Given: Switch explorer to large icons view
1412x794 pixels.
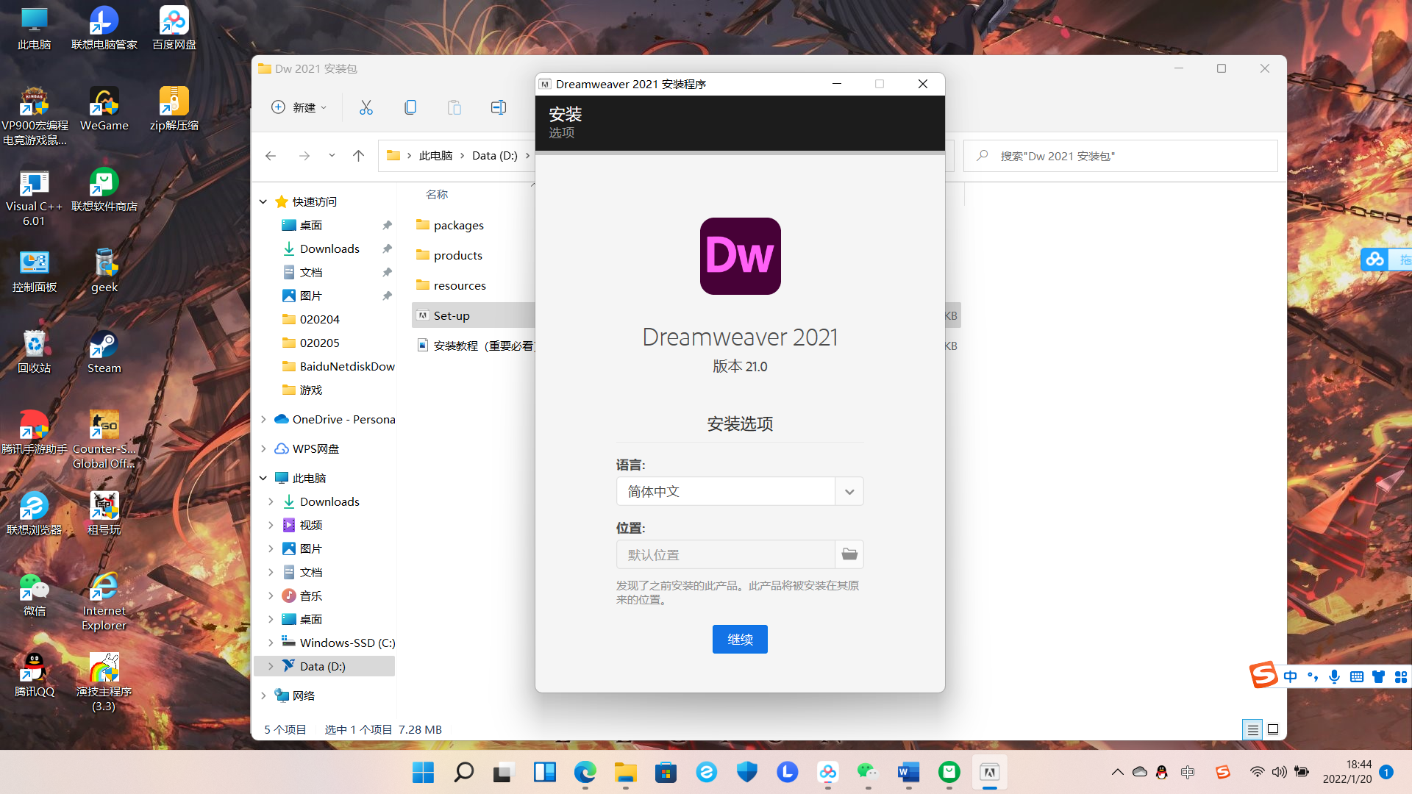Looking at the screenshot, I should tap(1273, 729).
